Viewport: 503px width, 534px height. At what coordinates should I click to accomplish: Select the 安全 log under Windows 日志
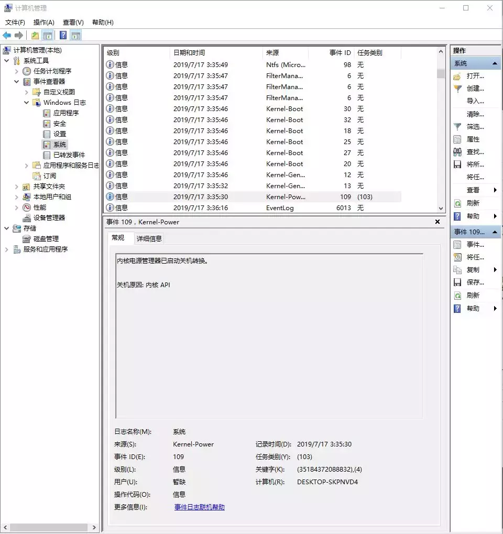pyautogui.click(x=60, y=124)
